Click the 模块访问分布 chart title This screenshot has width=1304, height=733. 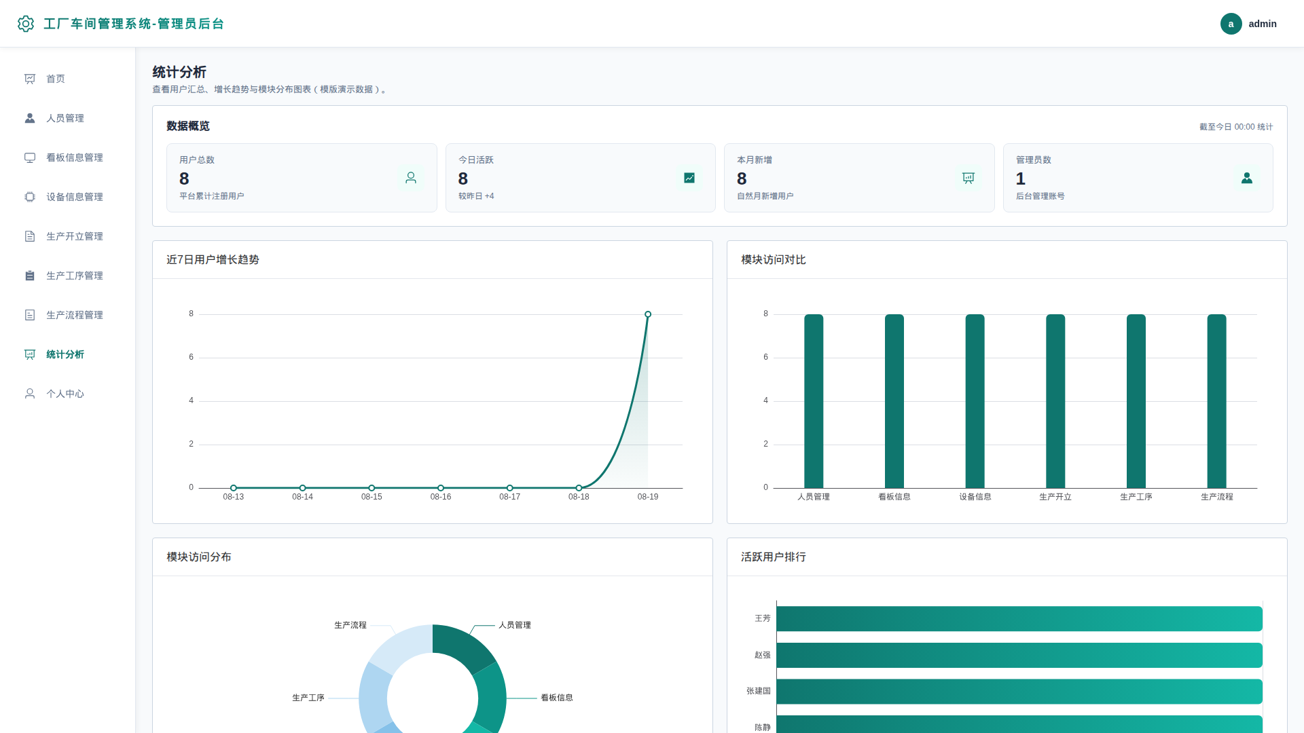click(199, 557)
